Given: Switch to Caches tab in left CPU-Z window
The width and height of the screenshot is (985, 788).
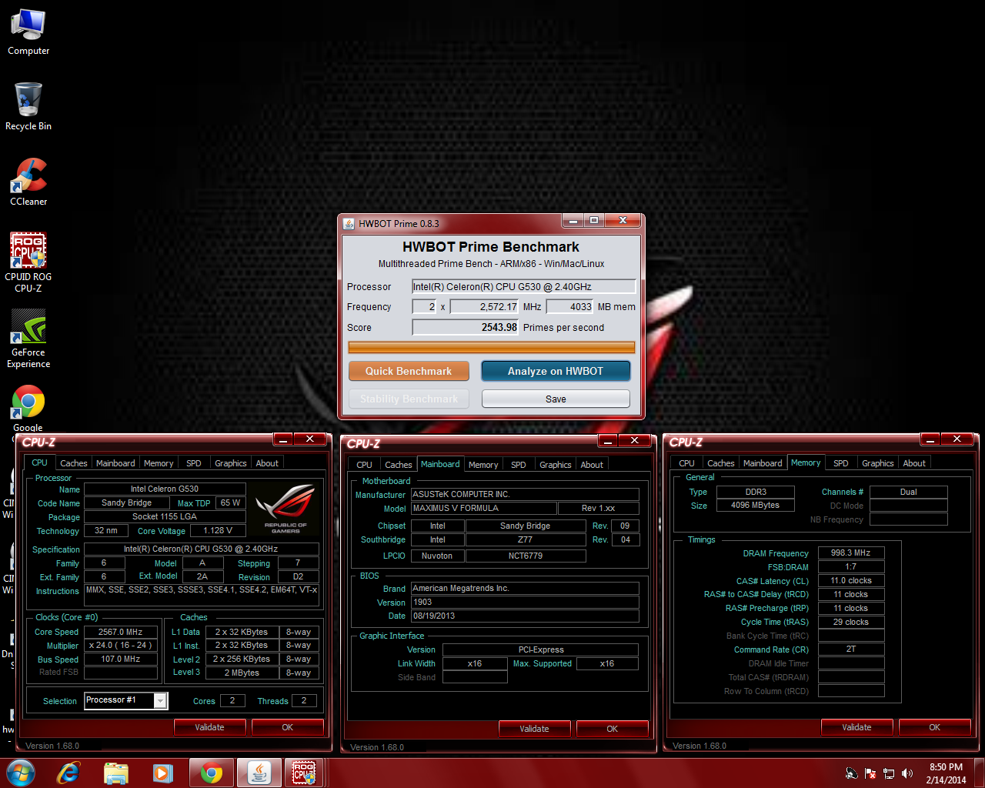Looking at the screenshot, I should [74, 463].
